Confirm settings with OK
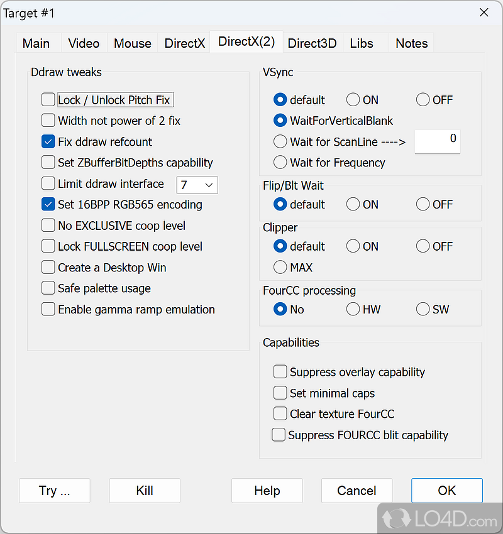Image resolution: width=503 pixels, height=534 pixels. [447, 491]
